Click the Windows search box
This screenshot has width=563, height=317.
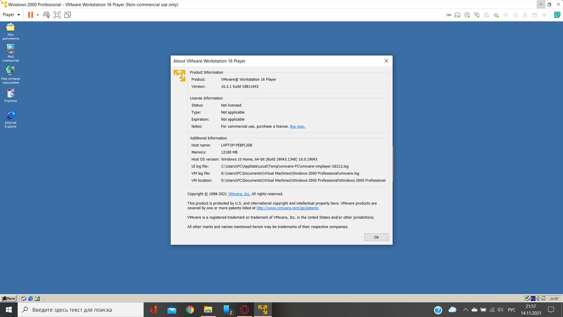(x=80, y=310)
